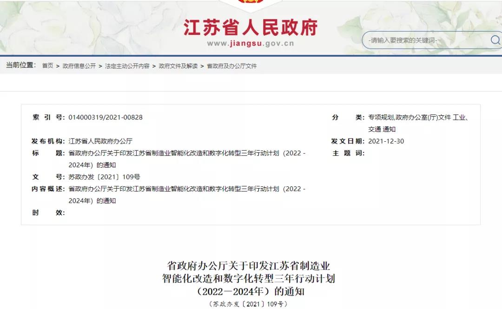
Task: Click the 专项规划 classification tag
Action: (382, 117)
